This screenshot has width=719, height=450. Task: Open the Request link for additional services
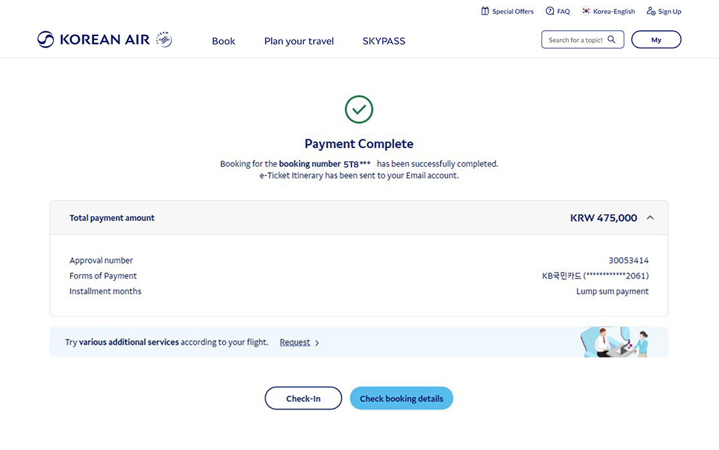(x=295, y=342)
